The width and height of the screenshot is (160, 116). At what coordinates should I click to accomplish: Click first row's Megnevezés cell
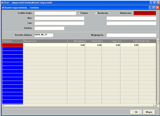[x=45, y=45]
